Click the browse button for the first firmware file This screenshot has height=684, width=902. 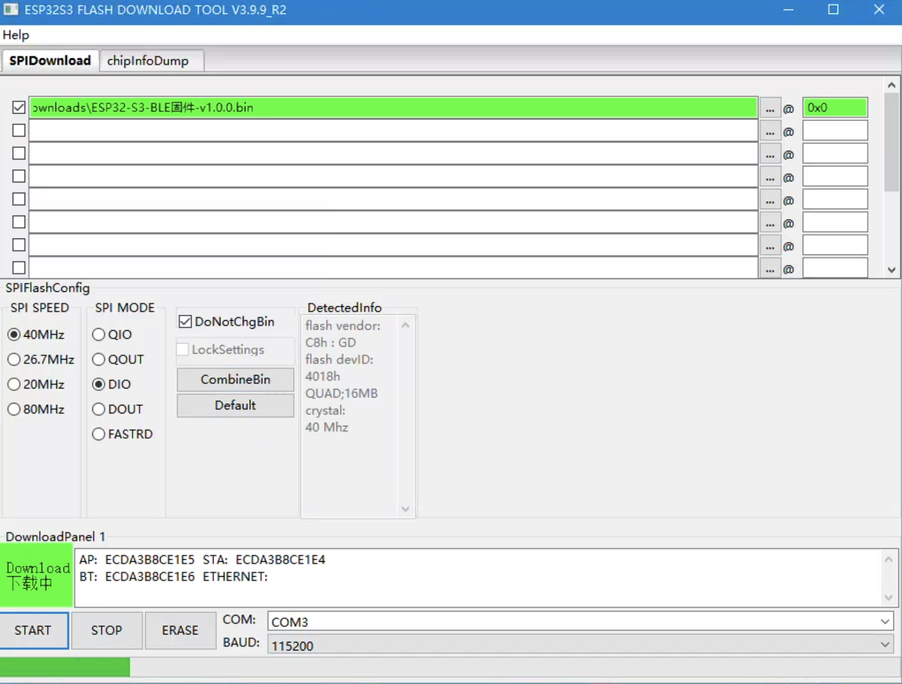[769, 108]
